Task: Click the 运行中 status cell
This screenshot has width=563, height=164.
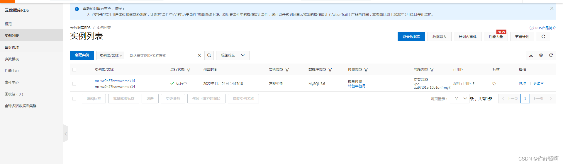Action: 179,84
